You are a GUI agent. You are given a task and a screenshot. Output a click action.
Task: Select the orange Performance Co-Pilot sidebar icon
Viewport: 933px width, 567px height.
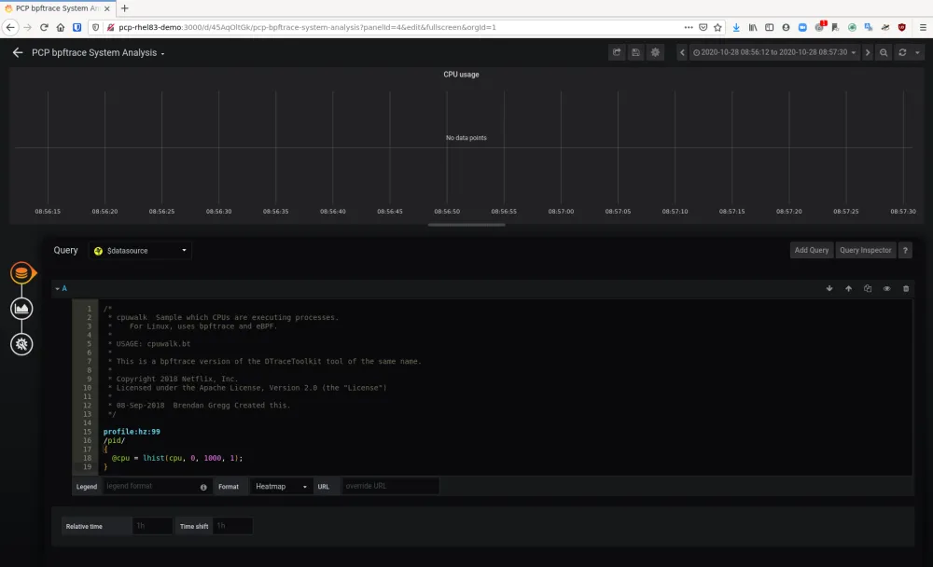(x=21, y=273)
